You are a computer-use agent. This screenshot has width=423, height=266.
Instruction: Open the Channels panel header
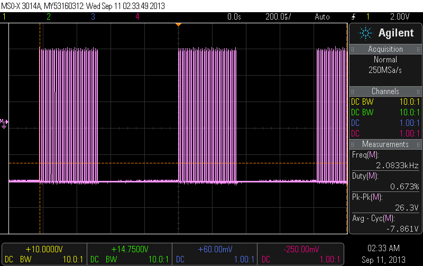coord(385,91)
